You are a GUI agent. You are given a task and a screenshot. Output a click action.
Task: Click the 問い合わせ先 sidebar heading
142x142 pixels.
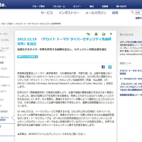tap(127, 35)
